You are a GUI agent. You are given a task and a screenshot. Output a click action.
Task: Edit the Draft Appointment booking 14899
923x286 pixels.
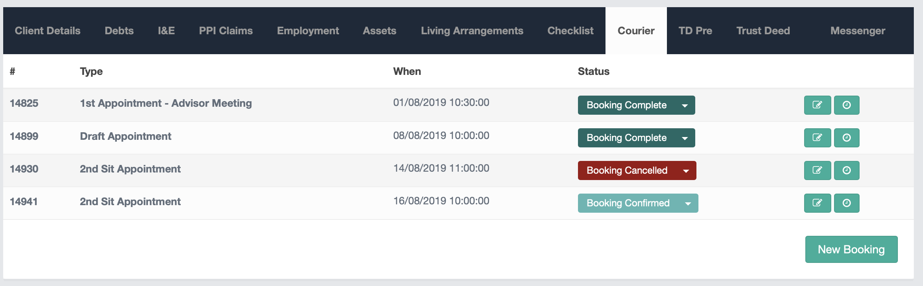(x=817, y=138)
